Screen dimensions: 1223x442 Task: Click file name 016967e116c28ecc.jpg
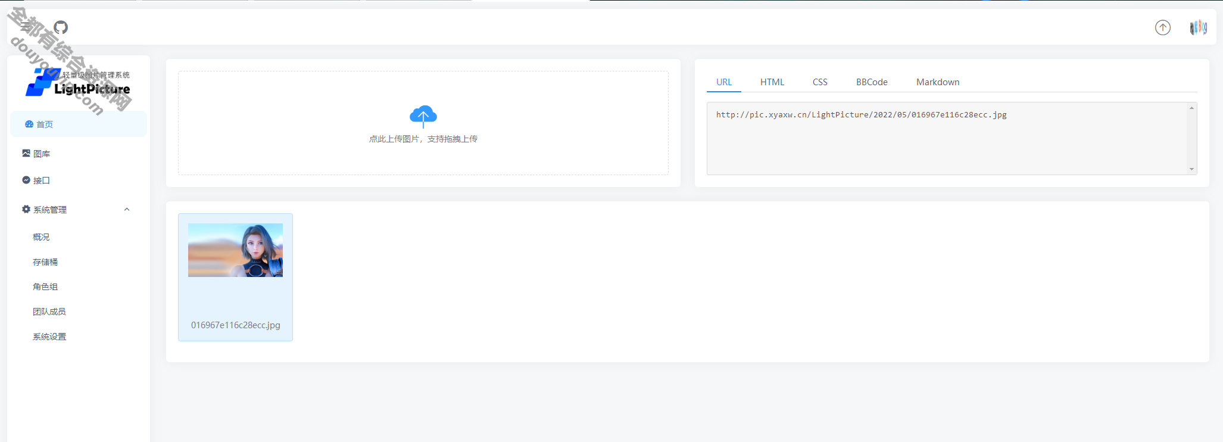[235, 325]
